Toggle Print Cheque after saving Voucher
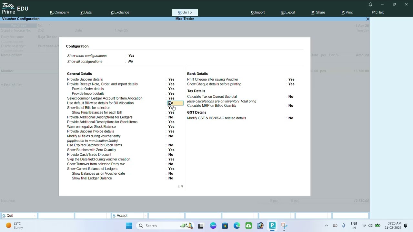 (291, 79)
